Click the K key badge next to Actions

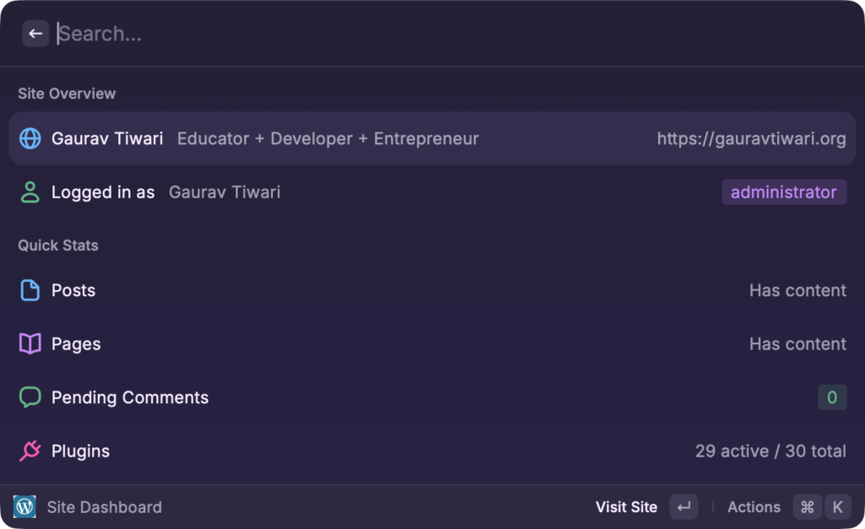point(837,506)
